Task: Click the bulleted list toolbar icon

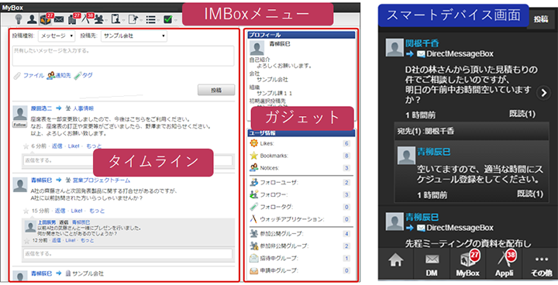Action: pyautogui.click(x=150, y=20)
